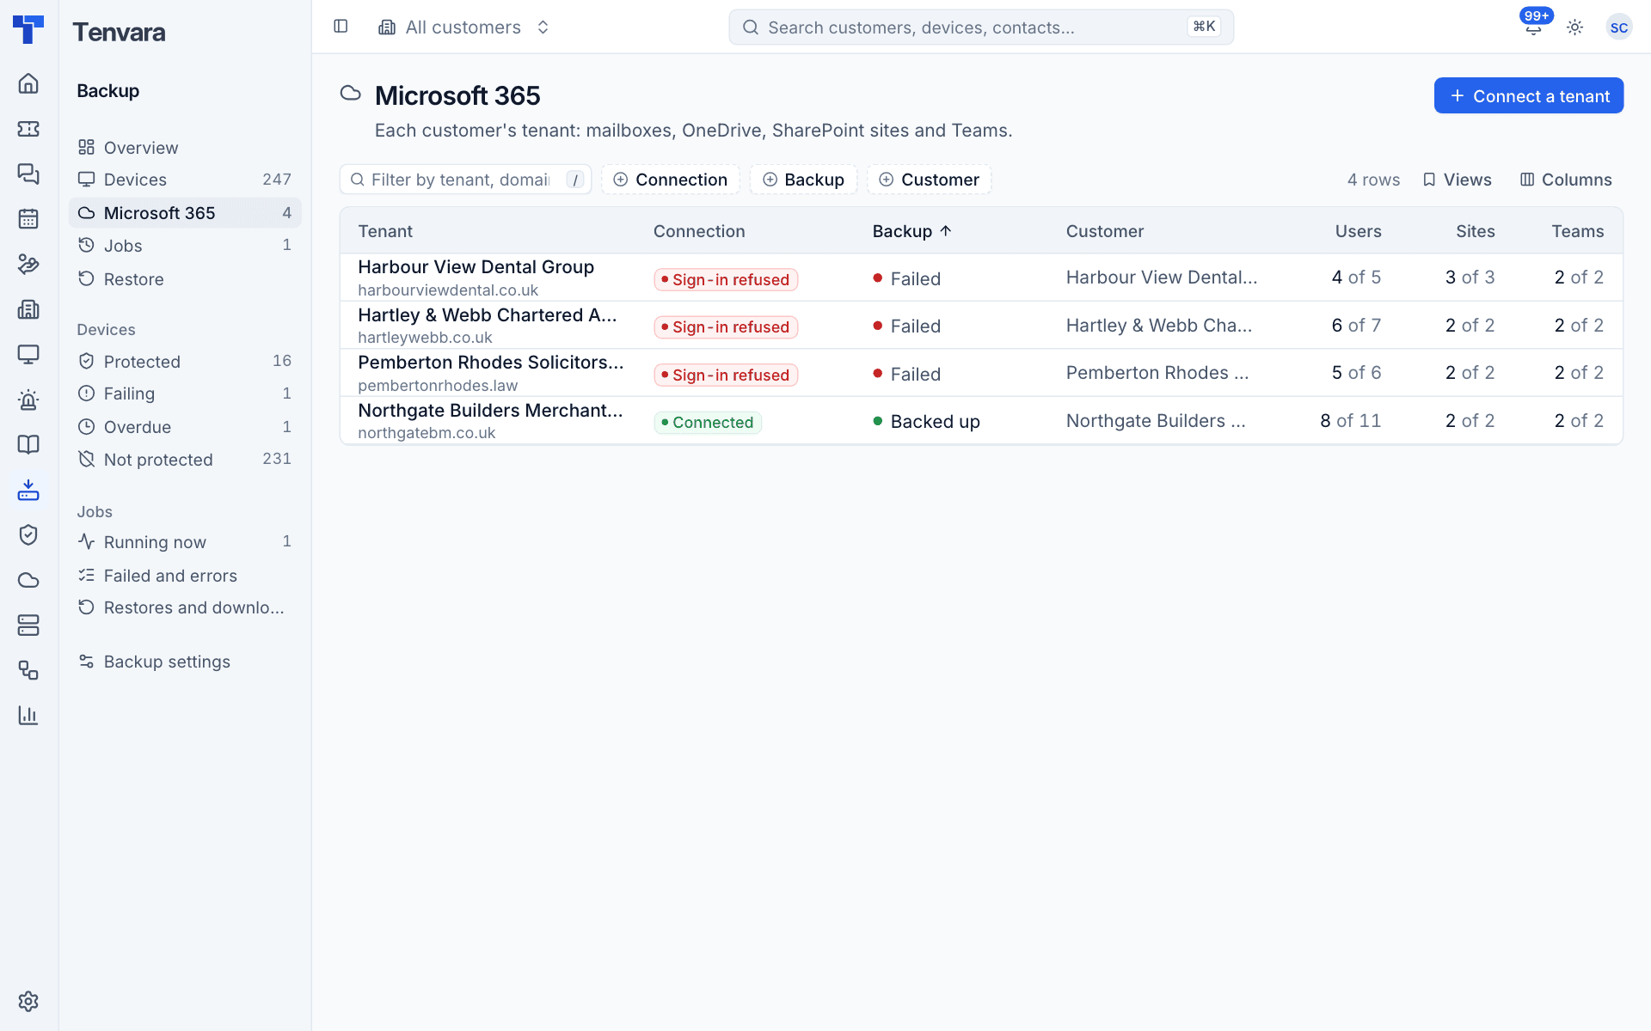
Task: Focus the filter by tenant field
Action: 465,180
